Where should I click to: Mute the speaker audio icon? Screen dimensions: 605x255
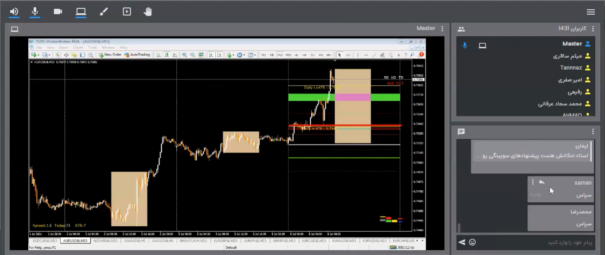pyautogui.click(x=14, y=12)
